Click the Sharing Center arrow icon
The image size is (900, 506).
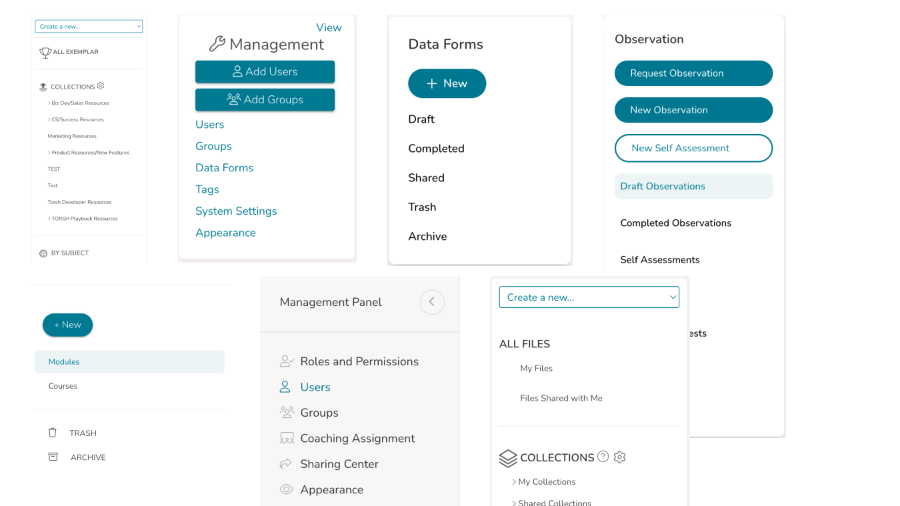(x=286, y=463)
